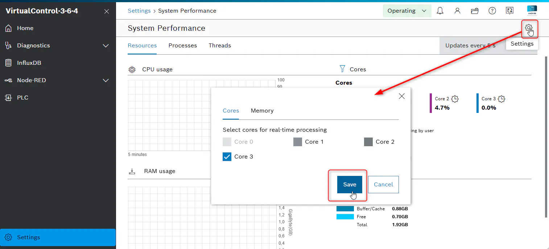Image resolution: width=549 pixels, height=249 pixels.
Task: Click the sidebar Settings gear icon
Action: point(8,237)
